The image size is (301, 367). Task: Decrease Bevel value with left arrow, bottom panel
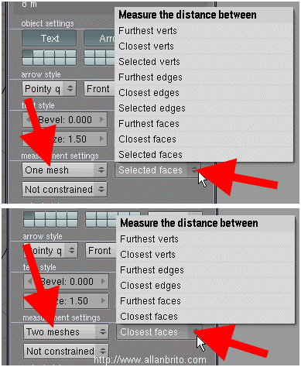(x=29, y=281)
